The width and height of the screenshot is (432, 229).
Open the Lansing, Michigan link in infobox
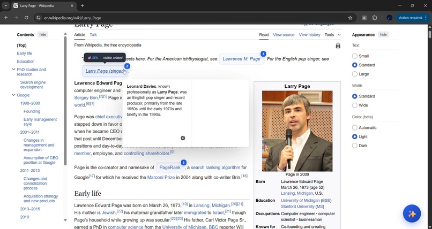click(297, 193)
